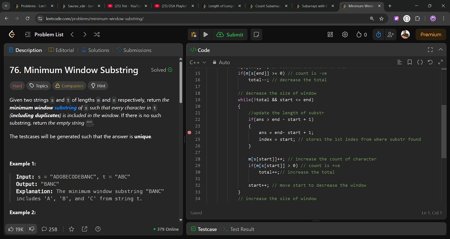Click the 379 Online indicator
The height and width of the screenshot is (239, 450).
coord(166,229)
